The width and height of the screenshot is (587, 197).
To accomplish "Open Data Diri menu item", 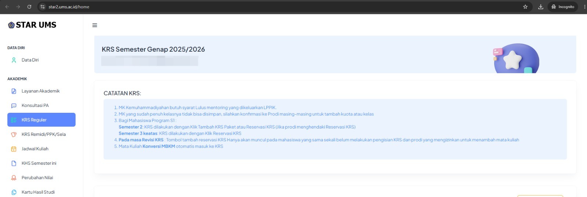I will click(41, 60).
